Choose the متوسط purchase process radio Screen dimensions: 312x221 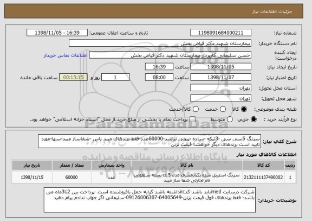tap(230, 119)
